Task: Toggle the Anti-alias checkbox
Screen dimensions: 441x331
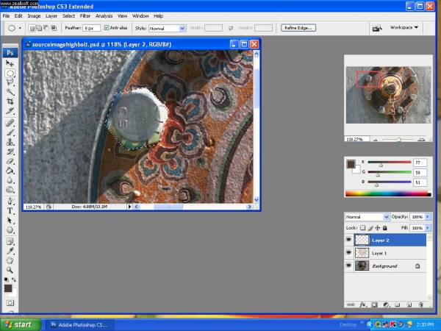Action: (107, 28)
